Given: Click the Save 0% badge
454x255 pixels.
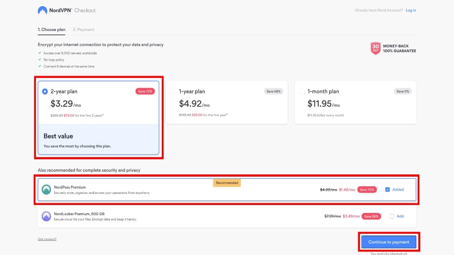Looking at the screenshot, I should [403, 91].
